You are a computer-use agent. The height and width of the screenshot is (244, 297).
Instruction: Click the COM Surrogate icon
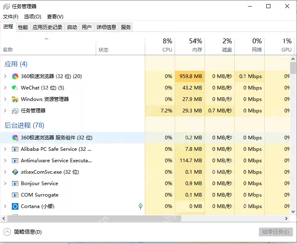point(15,195)
